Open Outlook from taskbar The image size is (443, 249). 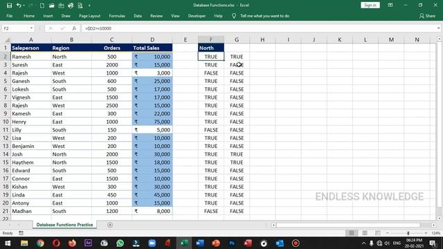click(280, 243)
